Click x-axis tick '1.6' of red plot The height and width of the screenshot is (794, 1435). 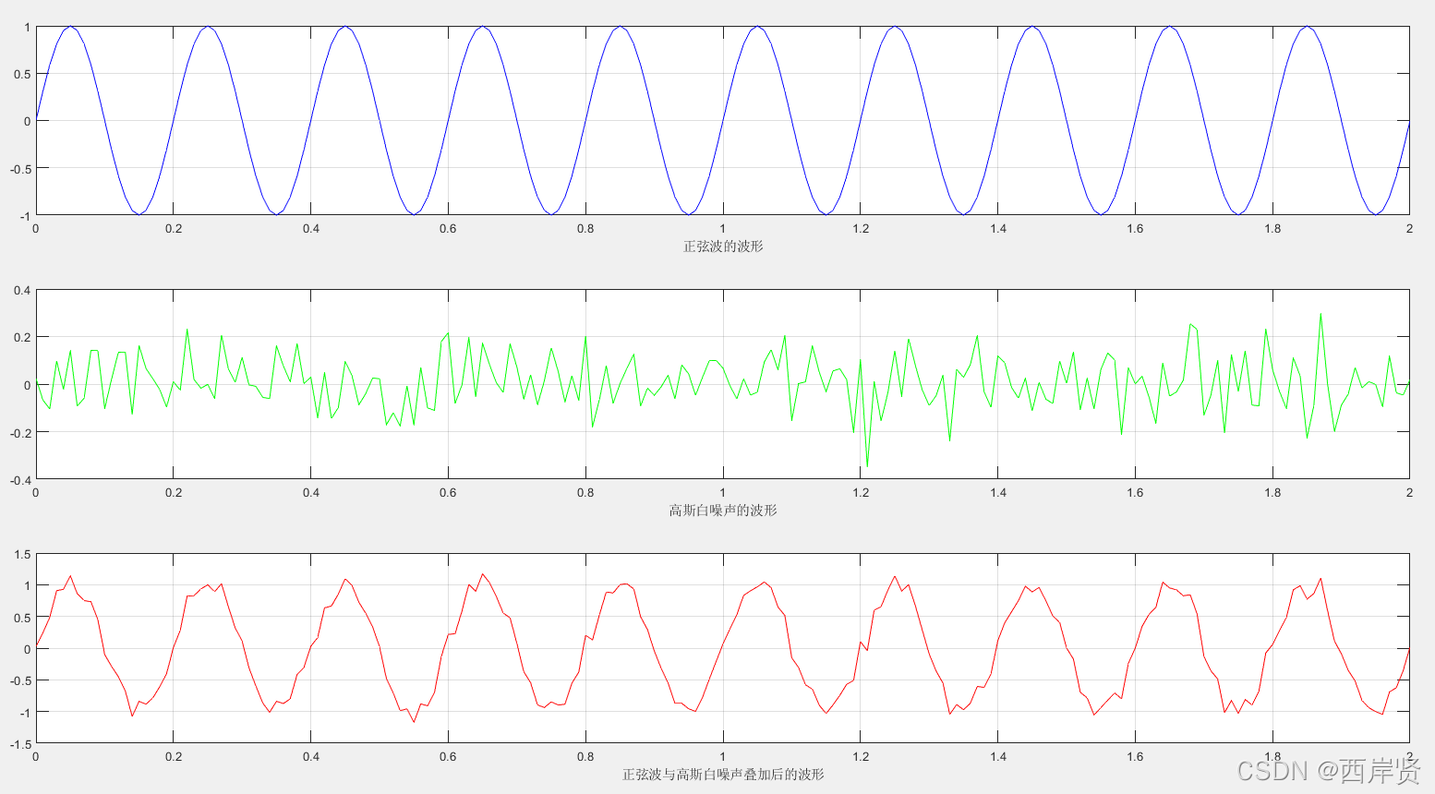tap(1135, 756)
